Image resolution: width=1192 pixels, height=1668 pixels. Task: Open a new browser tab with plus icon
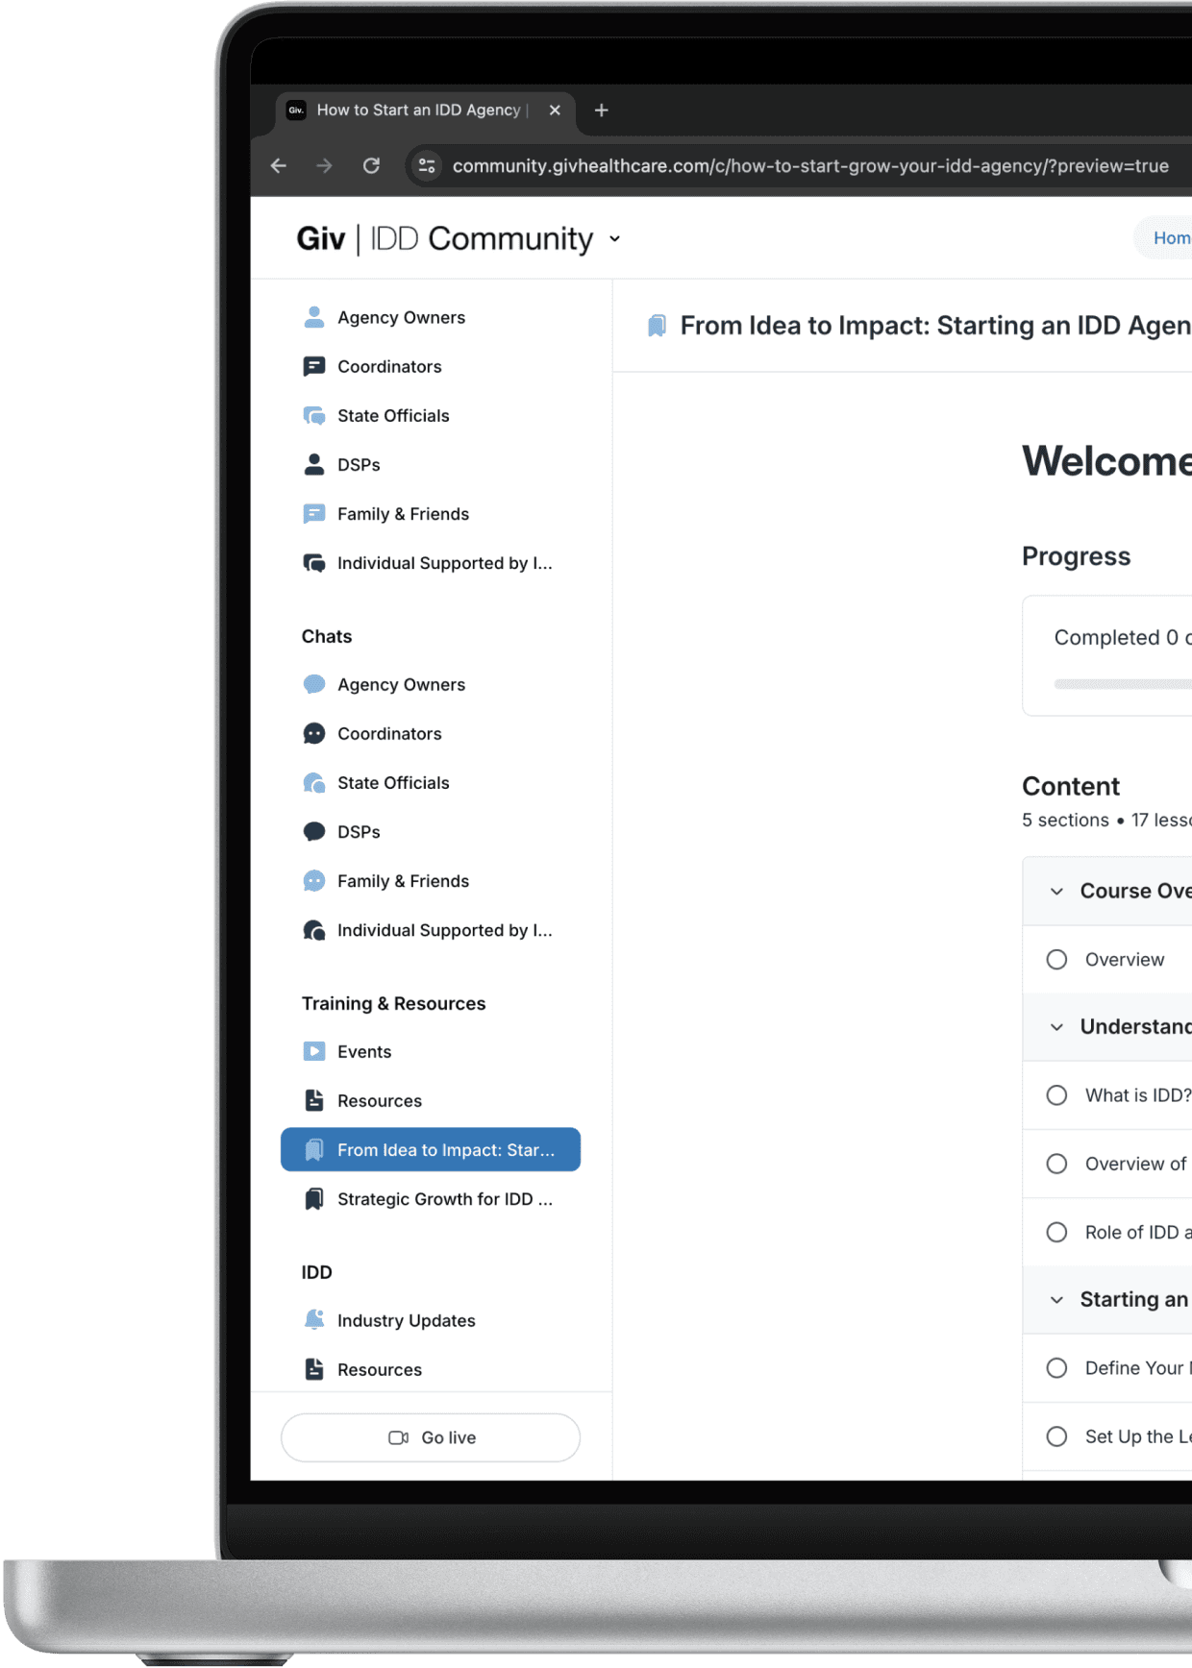[x=602, y=110]
